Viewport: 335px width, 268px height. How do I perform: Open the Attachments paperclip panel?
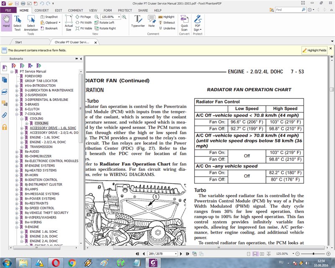pos(5,115)
